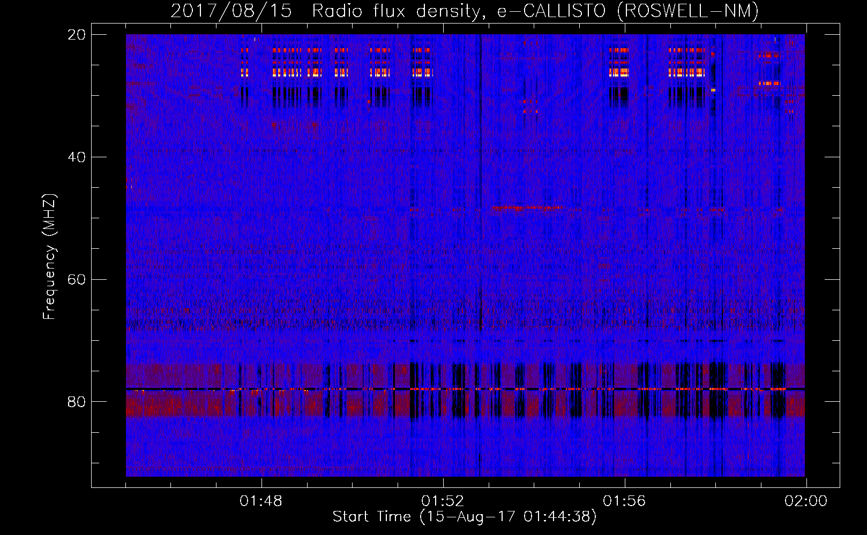Click the plot title "2017/08/15 Radio flux density, e-CALLISTO (ROSWELL-NM)"
Viewport: 867px width, 535px height.
tap(465, 11)
